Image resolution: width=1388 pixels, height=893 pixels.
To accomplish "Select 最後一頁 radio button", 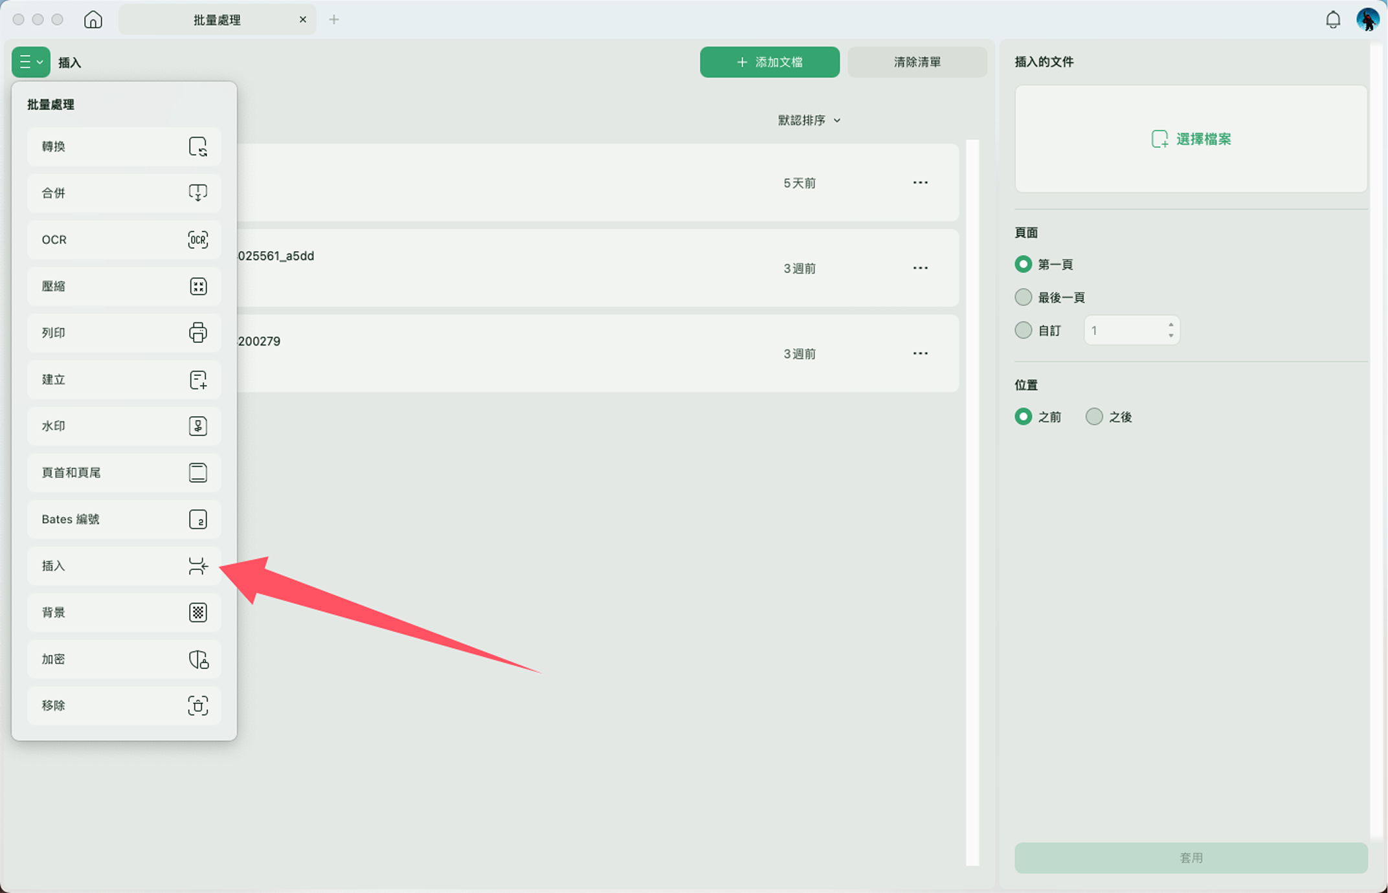I will 1023,297.
